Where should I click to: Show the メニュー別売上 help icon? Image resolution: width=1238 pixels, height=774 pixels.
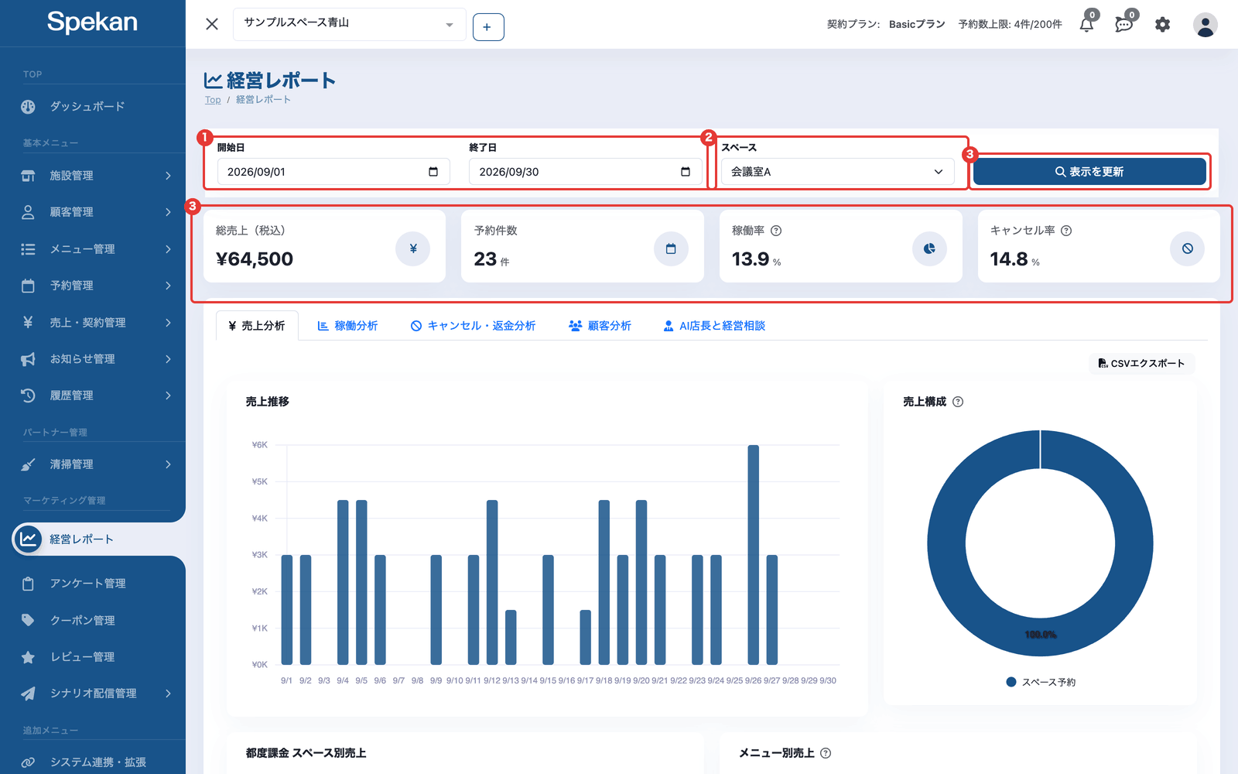826,753
